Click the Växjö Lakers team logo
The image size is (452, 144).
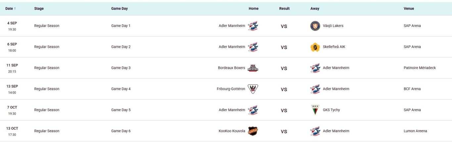pyautogui.click(x=315, y=26)
